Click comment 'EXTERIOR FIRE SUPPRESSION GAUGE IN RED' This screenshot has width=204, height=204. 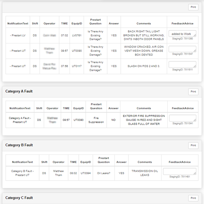click(x=144, y=120)
